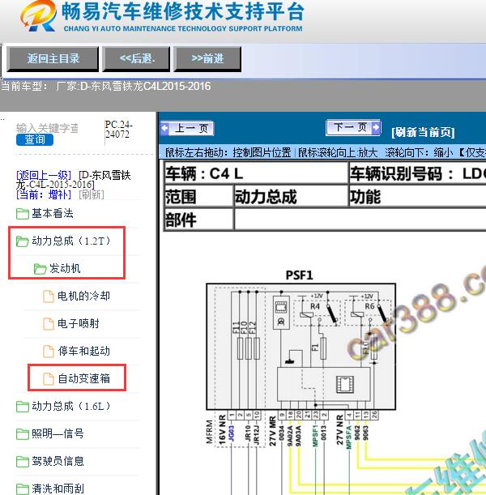Screen dimensions: 486x495
Task: Click the folder icon beside 动力总成（1.6L）
Action: (x=23, y=407)
